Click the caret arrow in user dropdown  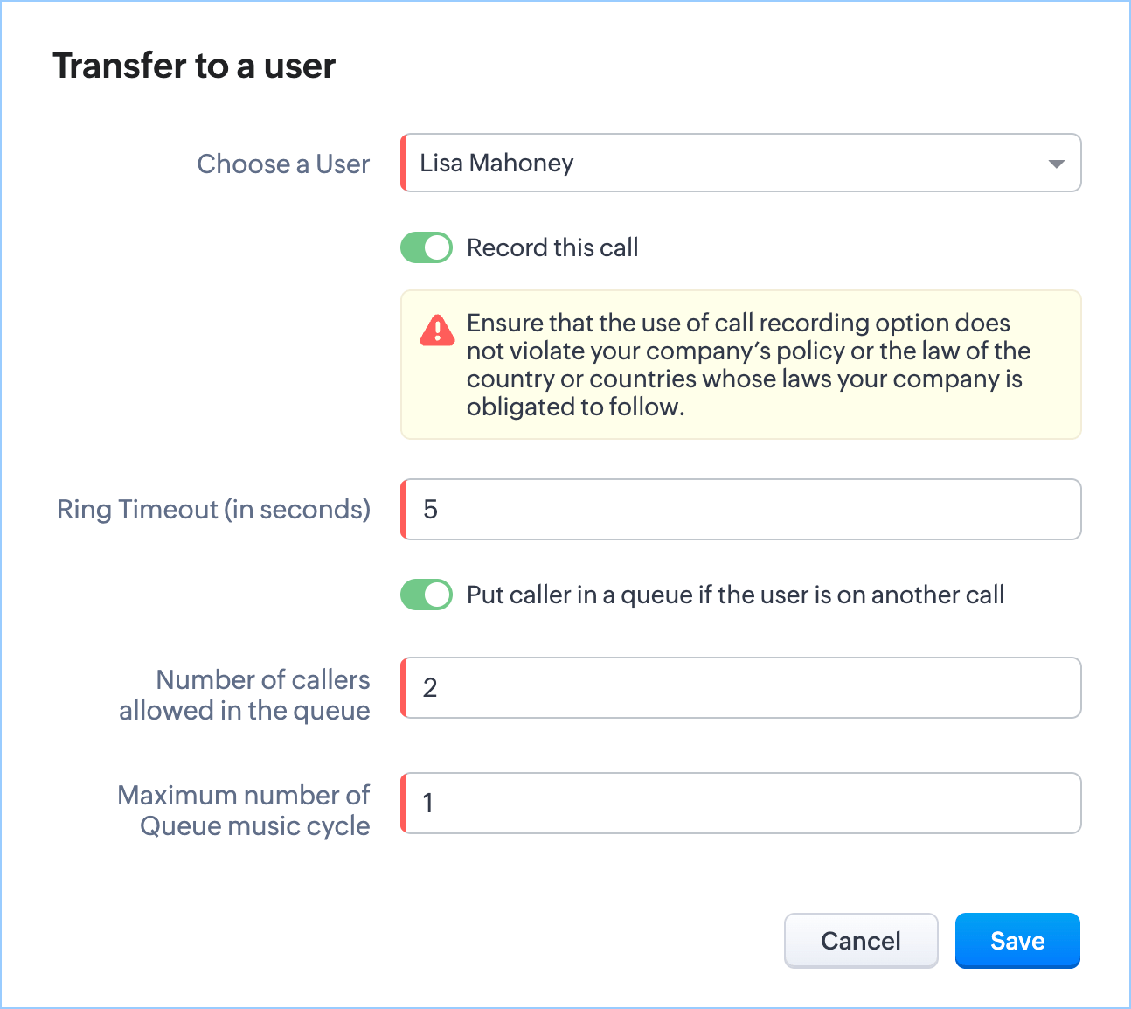coord(1056,164)
